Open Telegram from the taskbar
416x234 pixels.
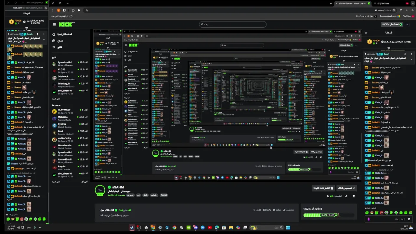[x=202, y=227]
